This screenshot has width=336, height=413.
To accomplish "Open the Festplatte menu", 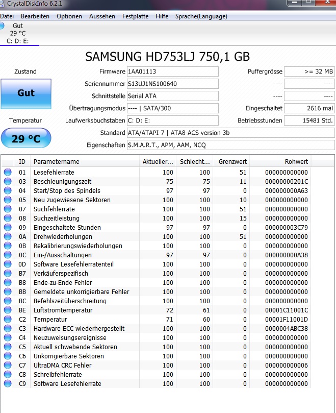I will click(x=135, y=16).
